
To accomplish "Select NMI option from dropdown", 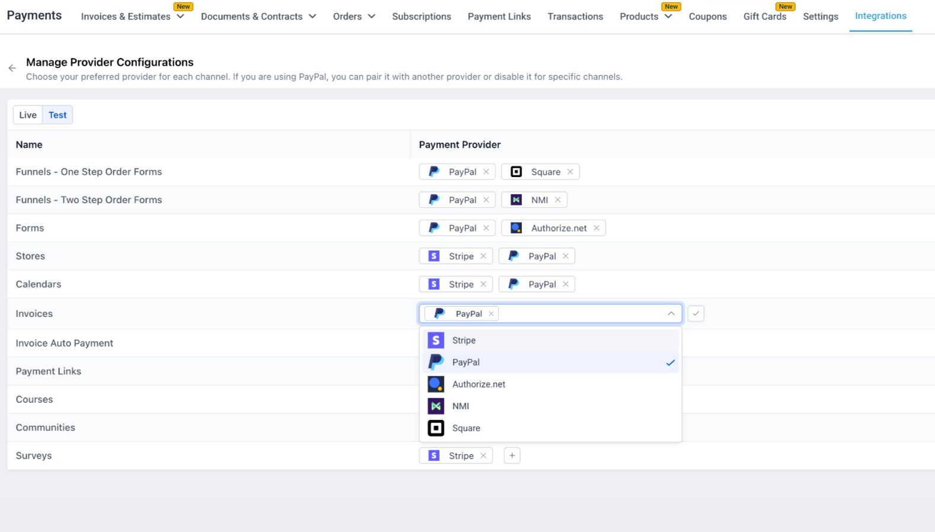I will coord(550,406).
